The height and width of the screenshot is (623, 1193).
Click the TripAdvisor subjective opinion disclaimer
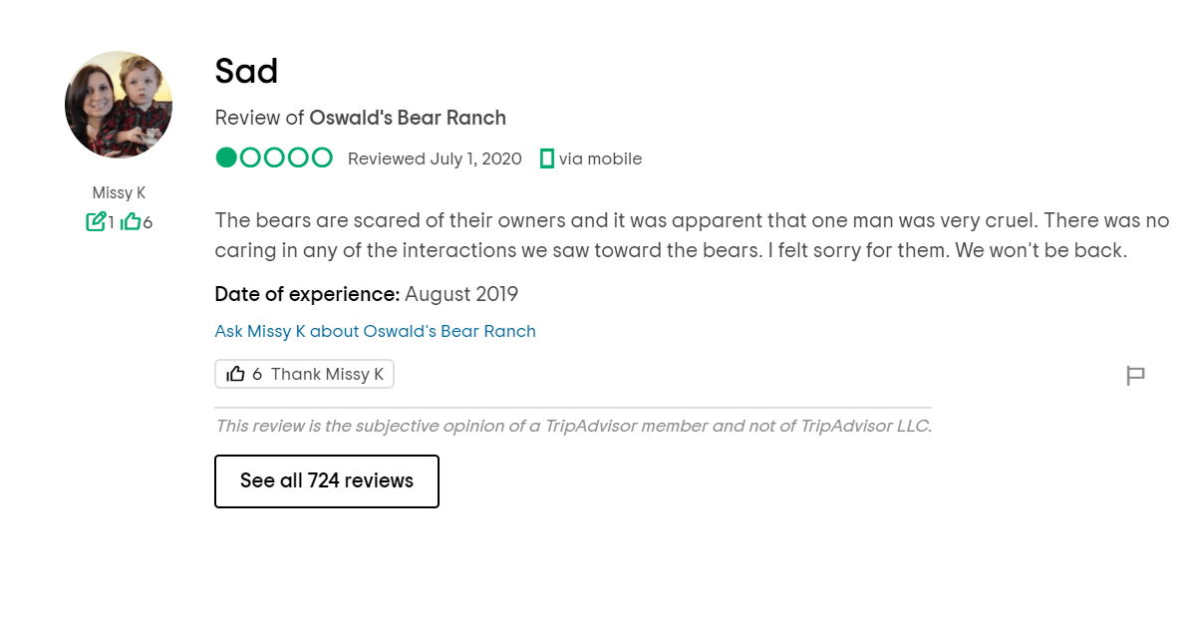573,426
